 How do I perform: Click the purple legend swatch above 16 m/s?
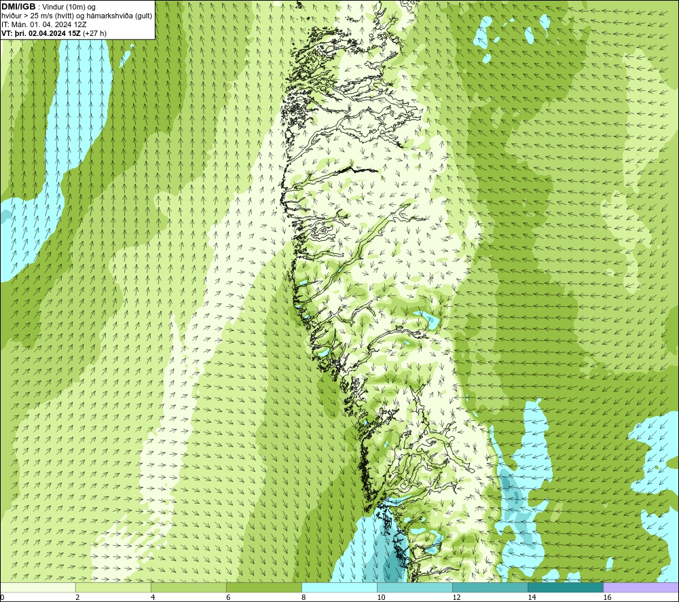tap(641, 588)
